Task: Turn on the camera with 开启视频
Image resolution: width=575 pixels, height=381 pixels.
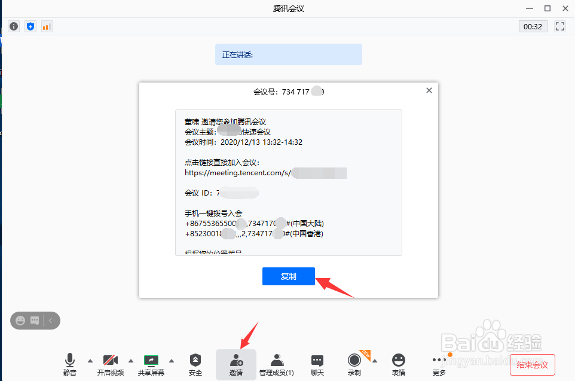Action: 111,364
